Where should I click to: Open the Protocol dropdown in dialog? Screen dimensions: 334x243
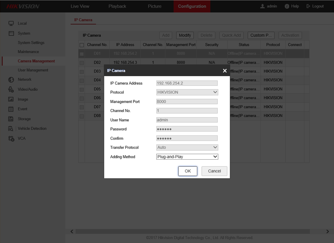(x=187, y=92)
